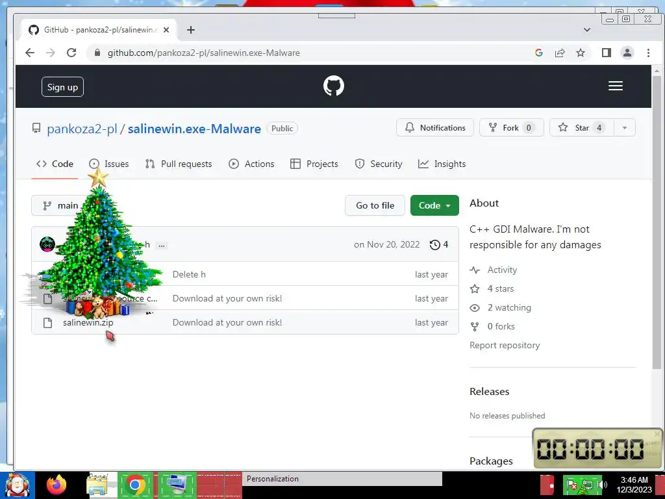Screen dimensions: 665x499
Task: Open the main branch selector
Action: coord(60,205)
